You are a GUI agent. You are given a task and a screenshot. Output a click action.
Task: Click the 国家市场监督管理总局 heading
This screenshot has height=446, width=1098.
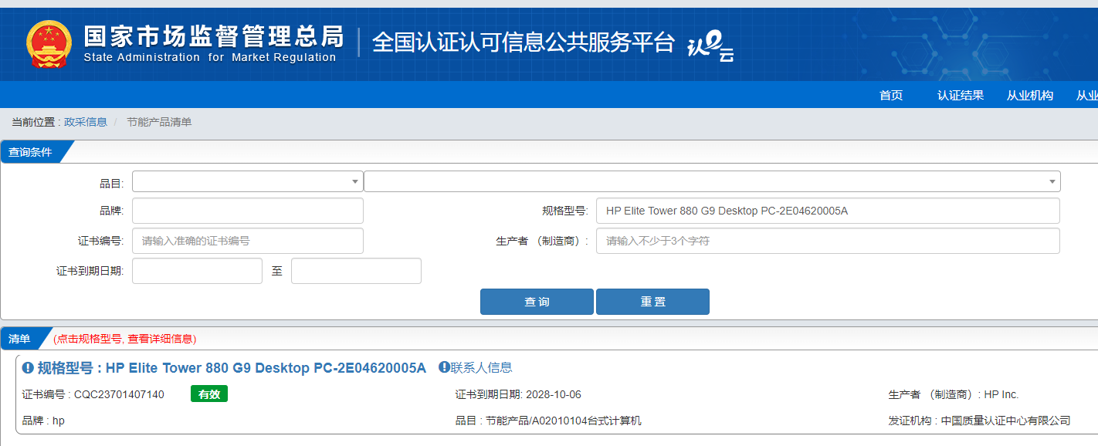213,35
